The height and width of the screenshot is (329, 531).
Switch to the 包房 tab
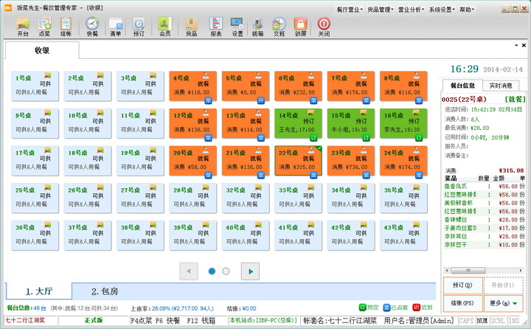(105, 291)
